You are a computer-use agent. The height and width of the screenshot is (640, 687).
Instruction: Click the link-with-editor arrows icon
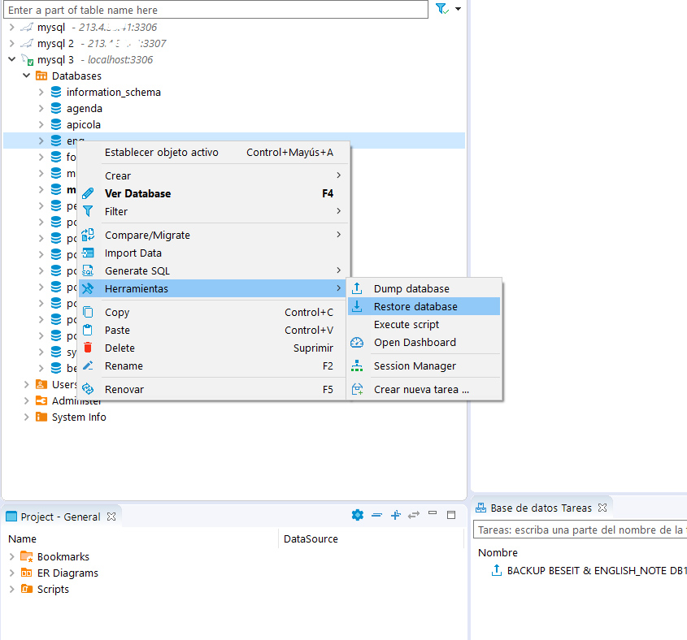pyautogui.click(x=414, y=515)
